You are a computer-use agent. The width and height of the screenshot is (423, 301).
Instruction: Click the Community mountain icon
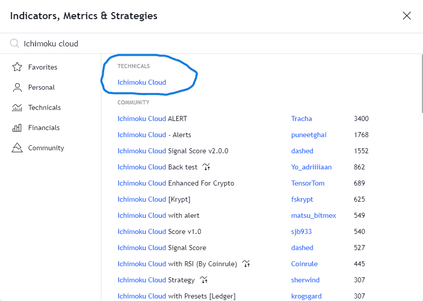[x=17, y=148]
